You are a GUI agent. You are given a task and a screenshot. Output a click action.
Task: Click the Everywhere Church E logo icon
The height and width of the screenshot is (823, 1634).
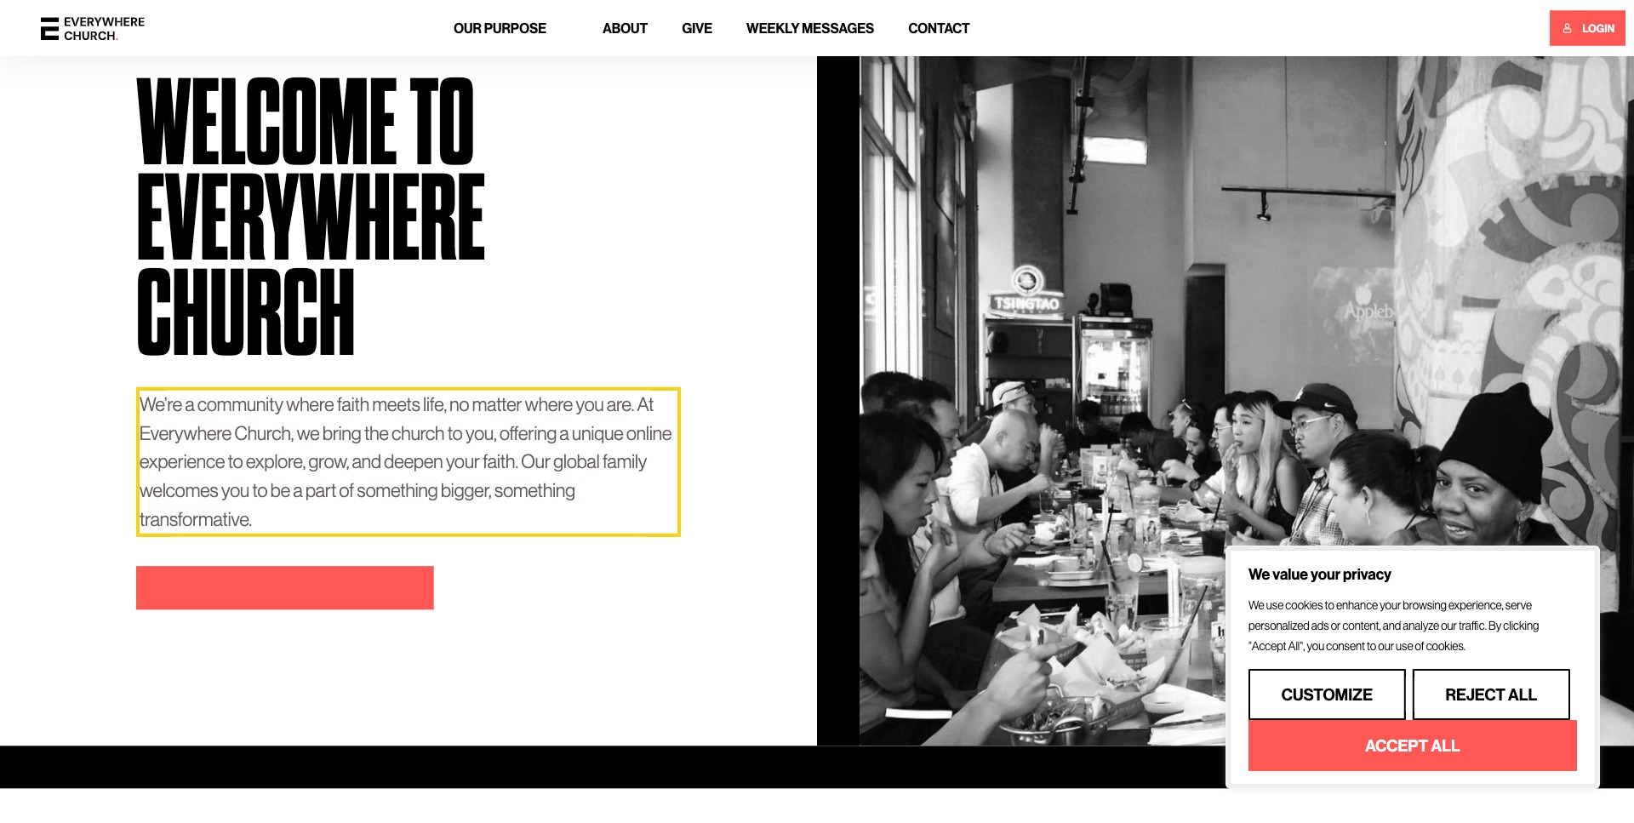pos(49,29)
